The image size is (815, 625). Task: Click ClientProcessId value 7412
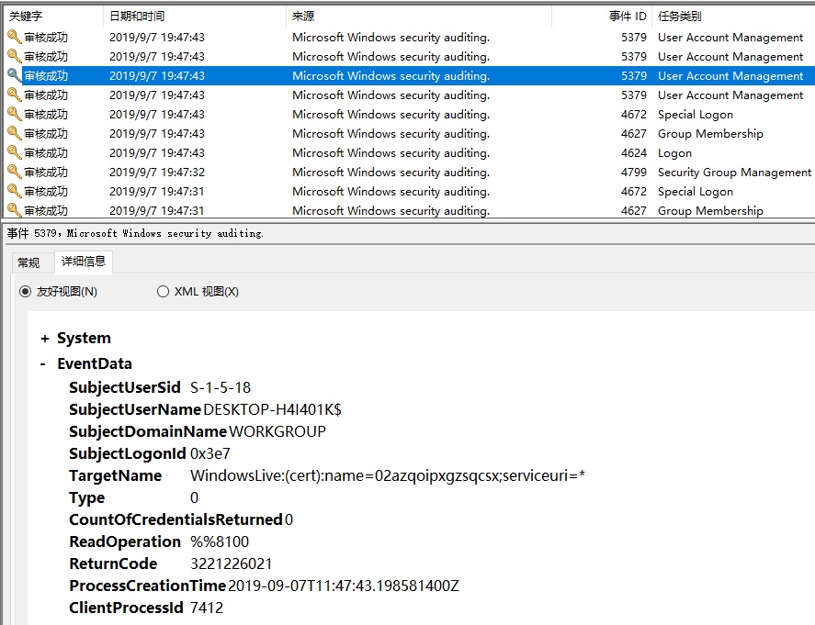click(x=207, y=608)
